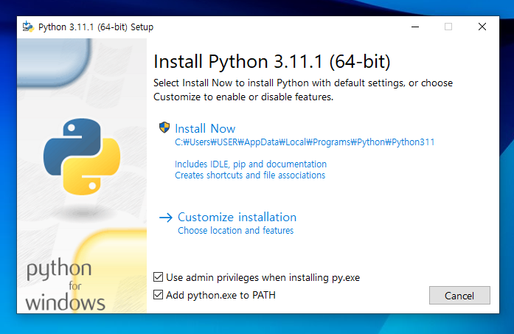
Task: Click the UAC shield icon beside Install Now
Action: coord(164,127)
